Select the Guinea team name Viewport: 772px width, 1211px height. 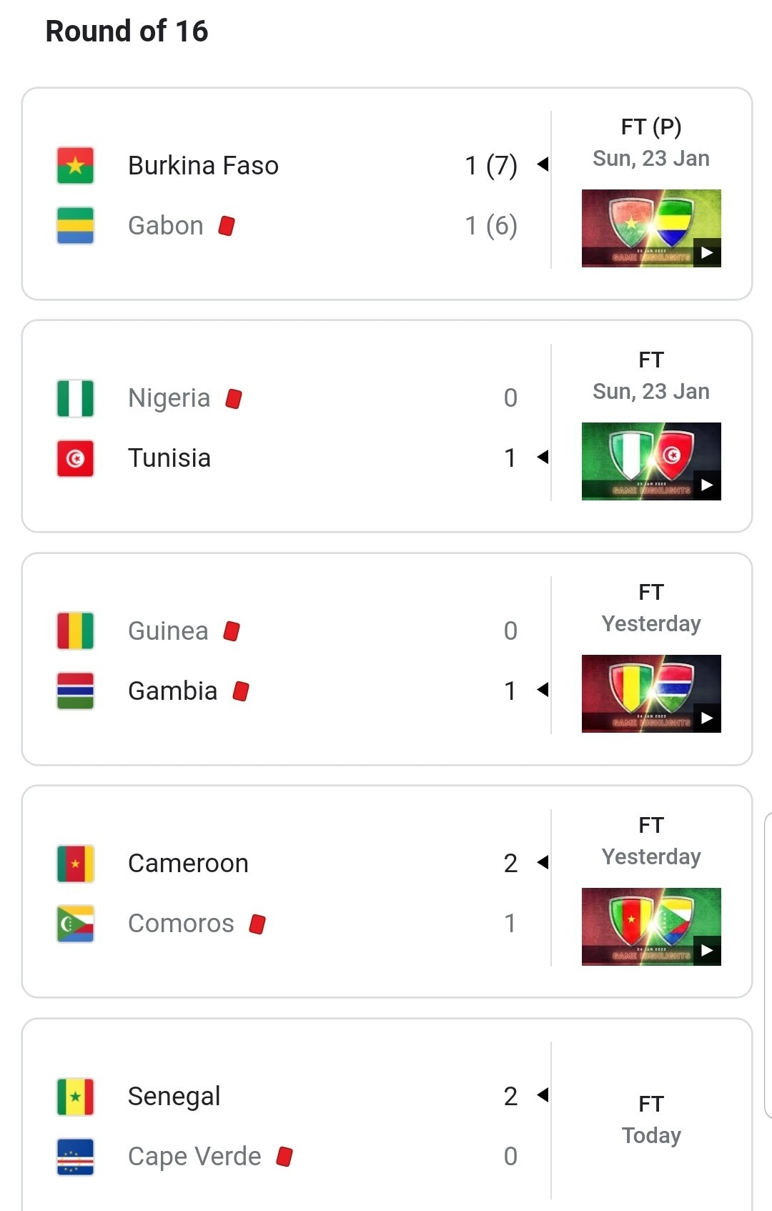[x=168, y=631]
